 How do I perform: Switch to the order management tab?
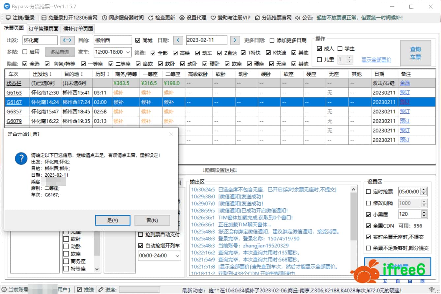click(44, 29)
